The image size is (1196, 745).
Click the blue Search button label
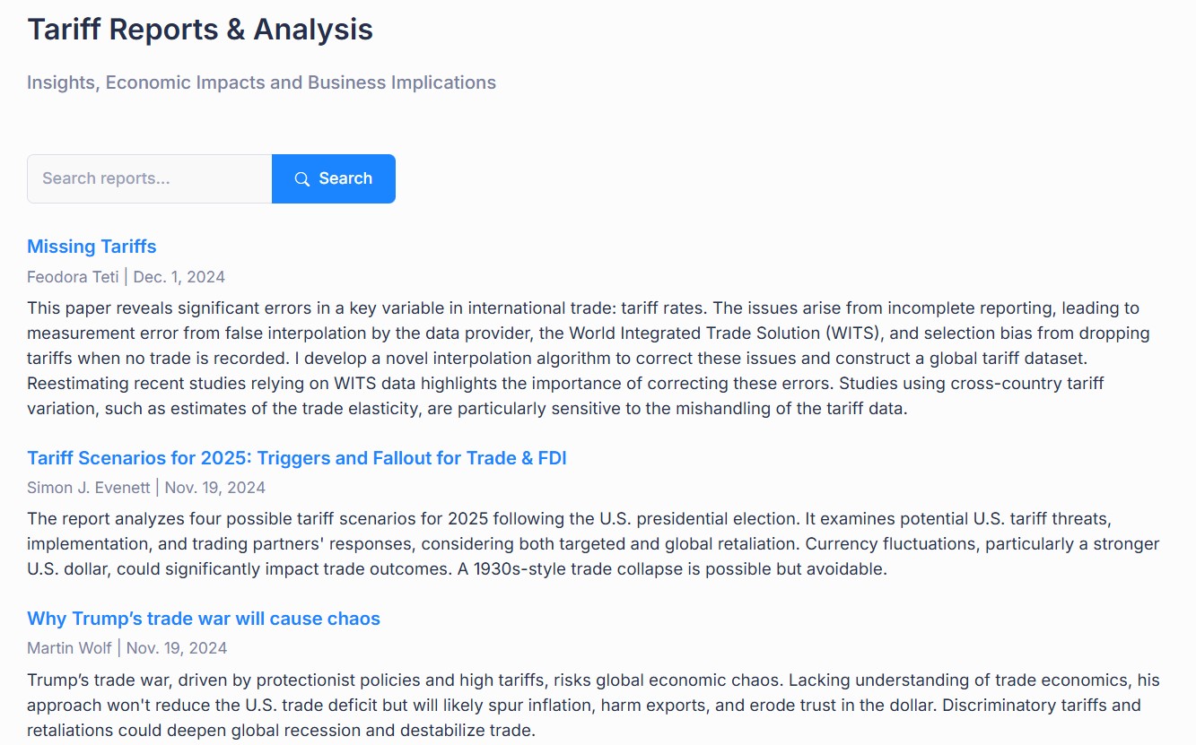point(345,178)
